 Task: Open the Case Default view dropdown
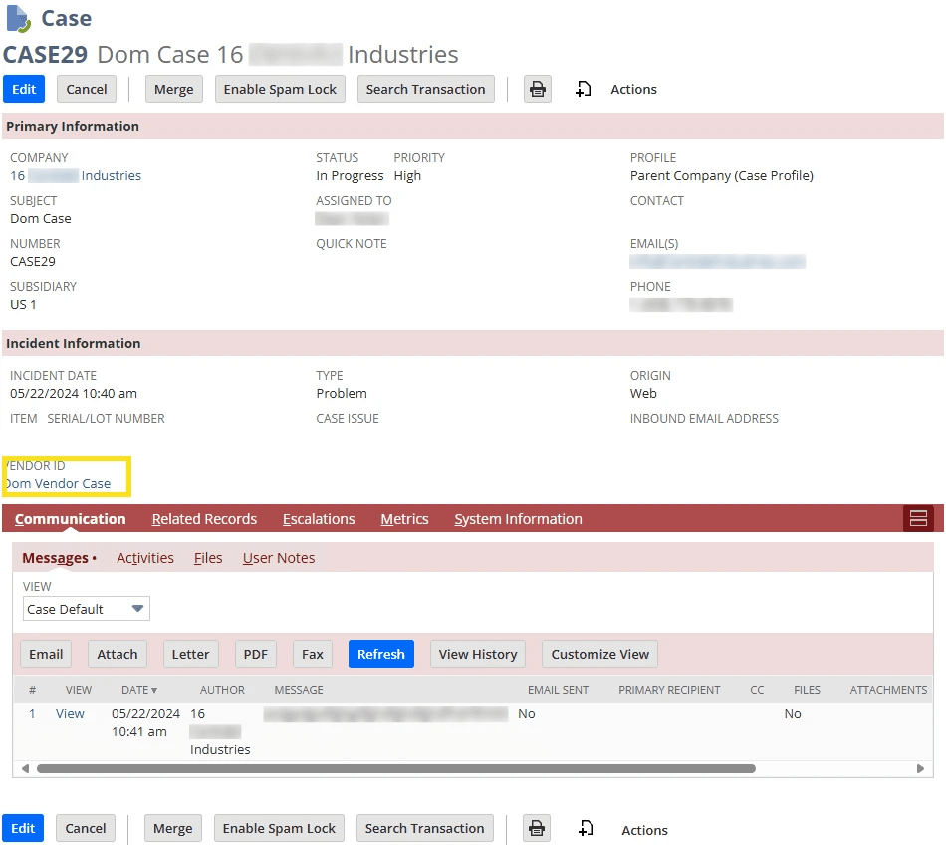click(x=87, y=609)
